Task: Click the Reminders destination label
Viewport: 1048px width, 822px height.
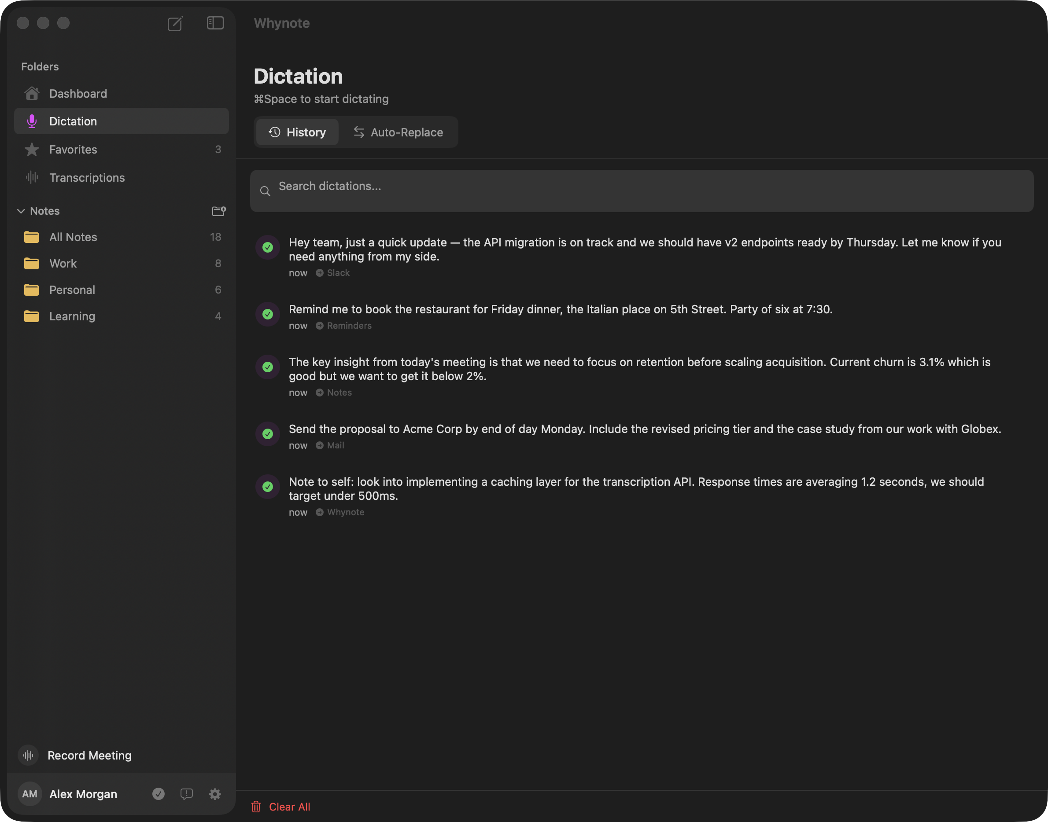Action: click(x=344, y=326)
